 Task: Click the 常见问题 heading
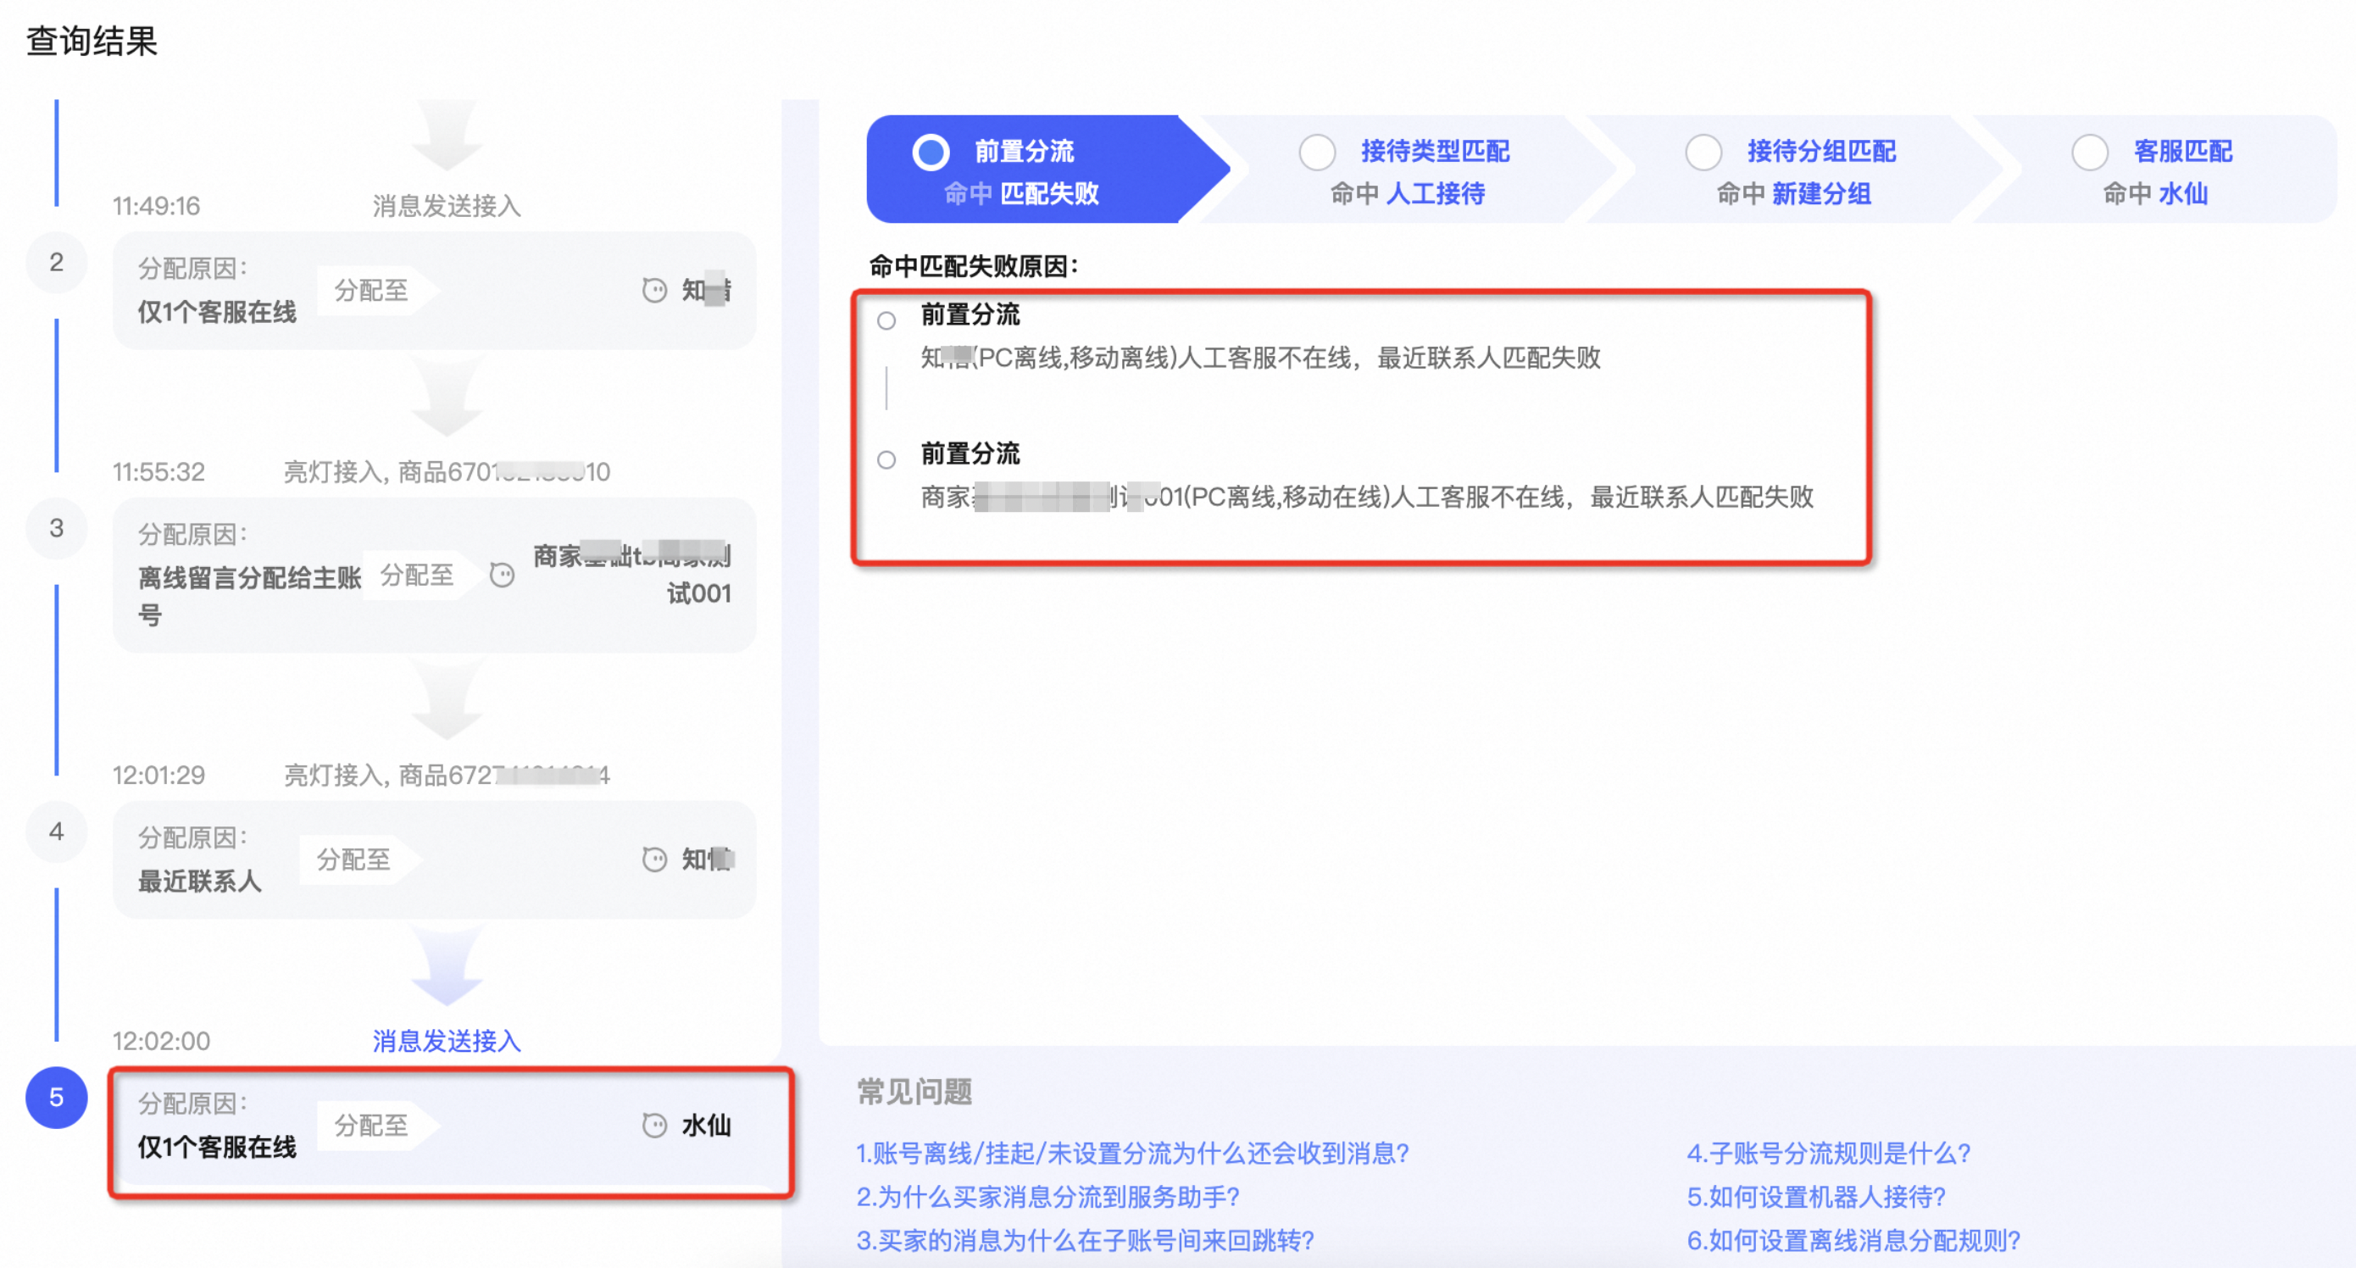914,1091
